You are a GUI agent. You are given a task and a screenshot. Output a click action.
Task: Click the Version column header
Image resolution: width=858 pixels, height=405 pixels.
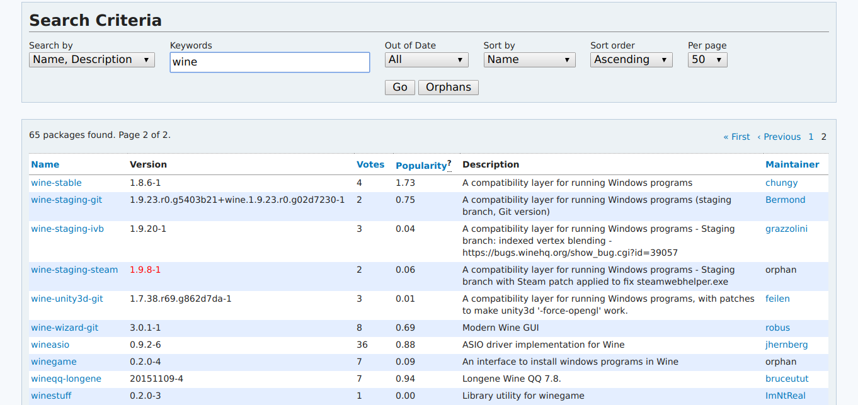pyautogui.click(x=148, y=164)
